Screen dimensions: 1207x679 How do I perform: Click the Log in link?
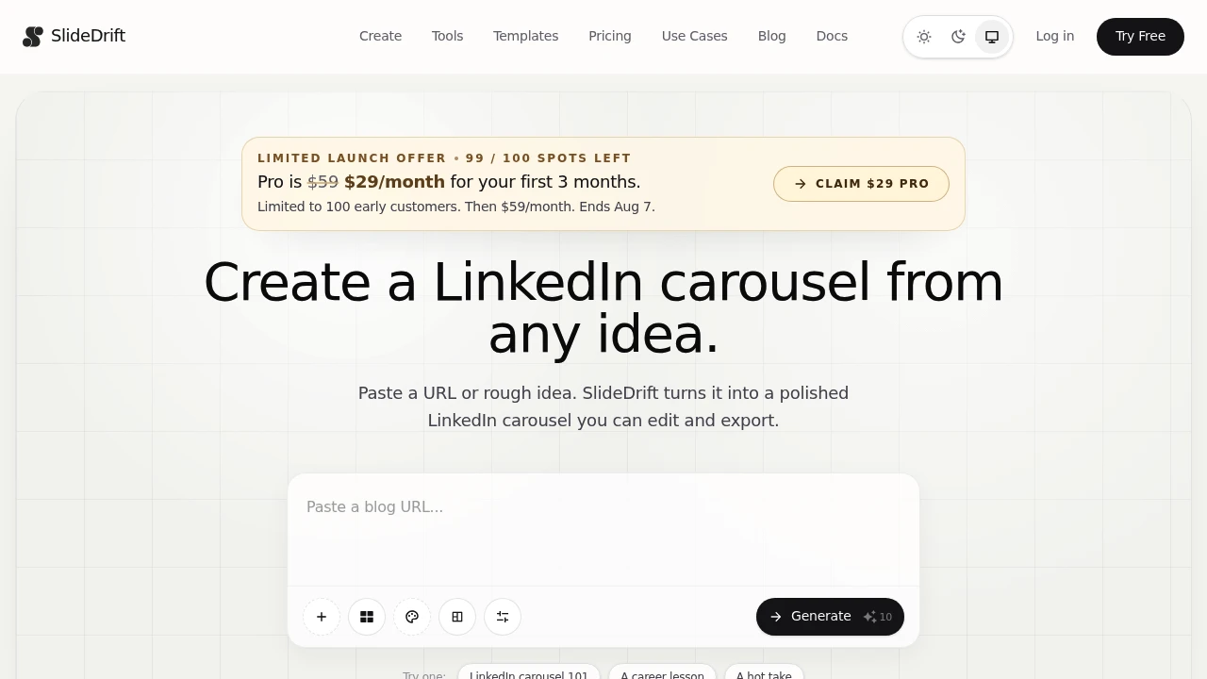point(1054,36)
